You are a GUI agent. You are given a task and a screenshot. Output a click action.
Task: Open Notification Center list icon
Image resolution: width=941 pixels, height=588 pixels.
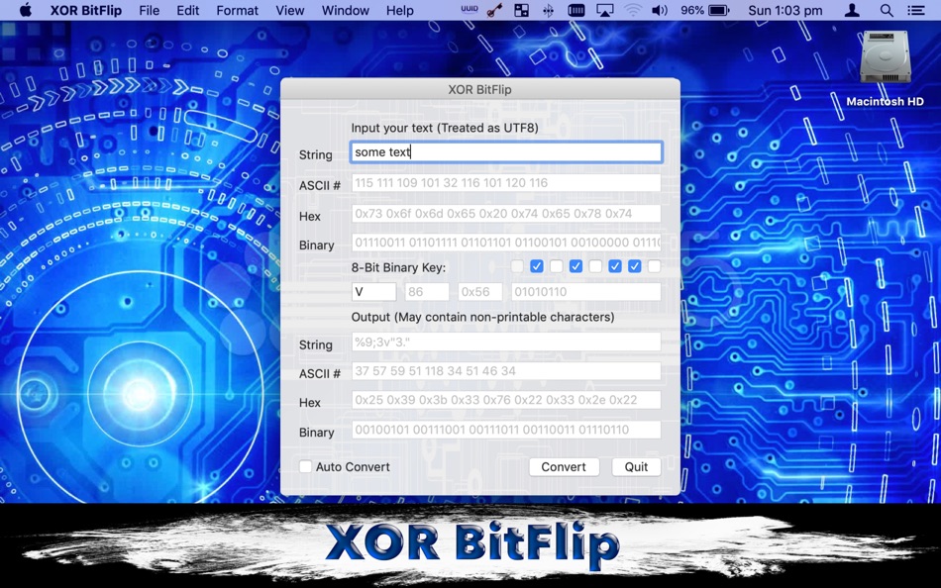(916, 10)
